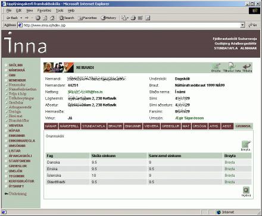Image resolution: width=262 pixels, height=216 pixels.
Task: Click the Go button beside the address bar
Action: (253, 25)
